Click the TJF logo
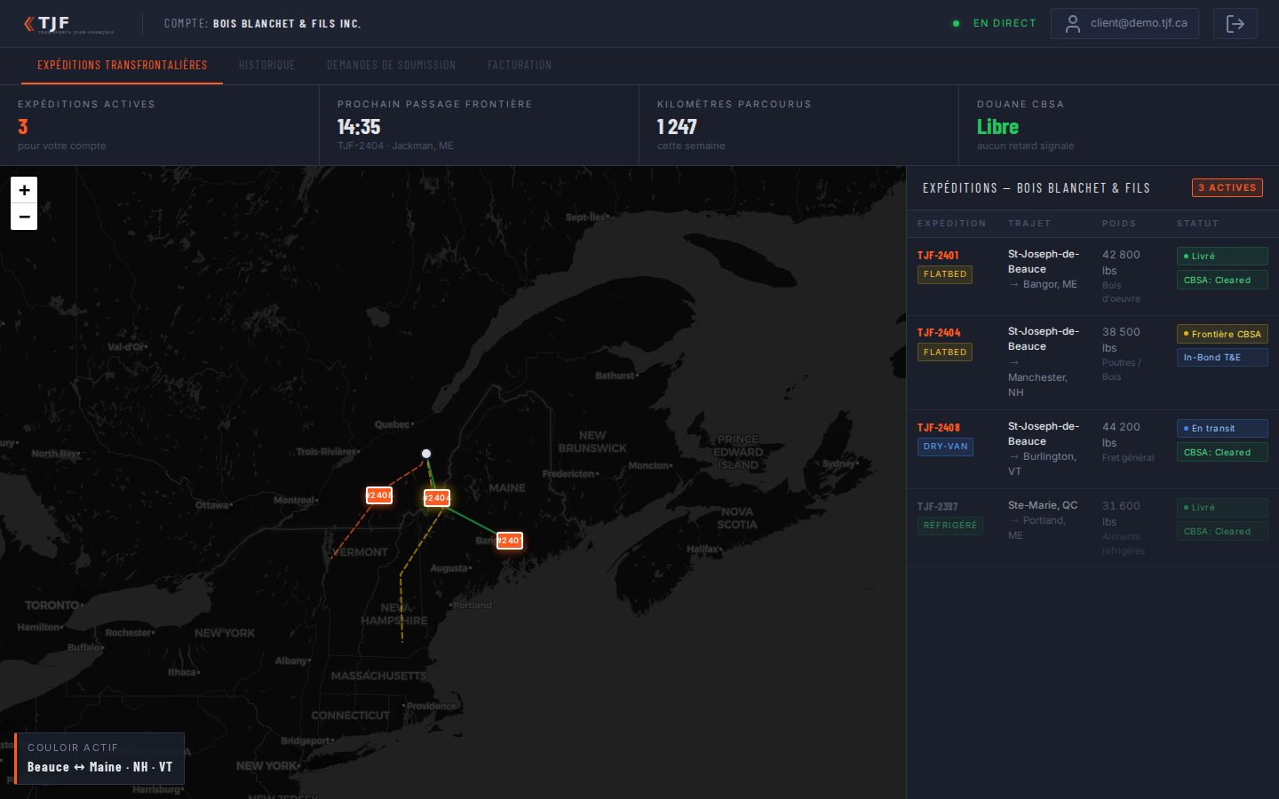 click(x=68, y=24)
